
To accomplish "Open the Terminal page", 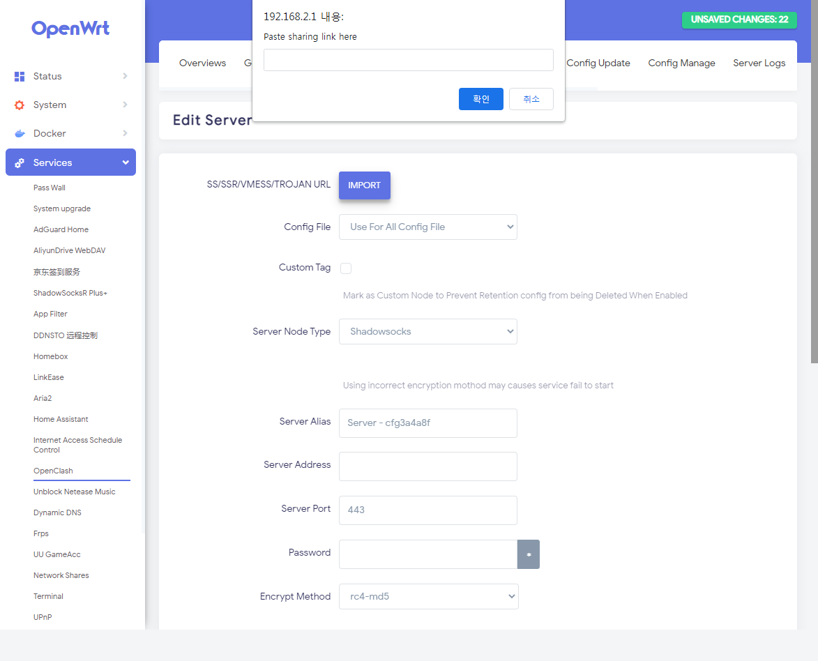I will 49,595.
